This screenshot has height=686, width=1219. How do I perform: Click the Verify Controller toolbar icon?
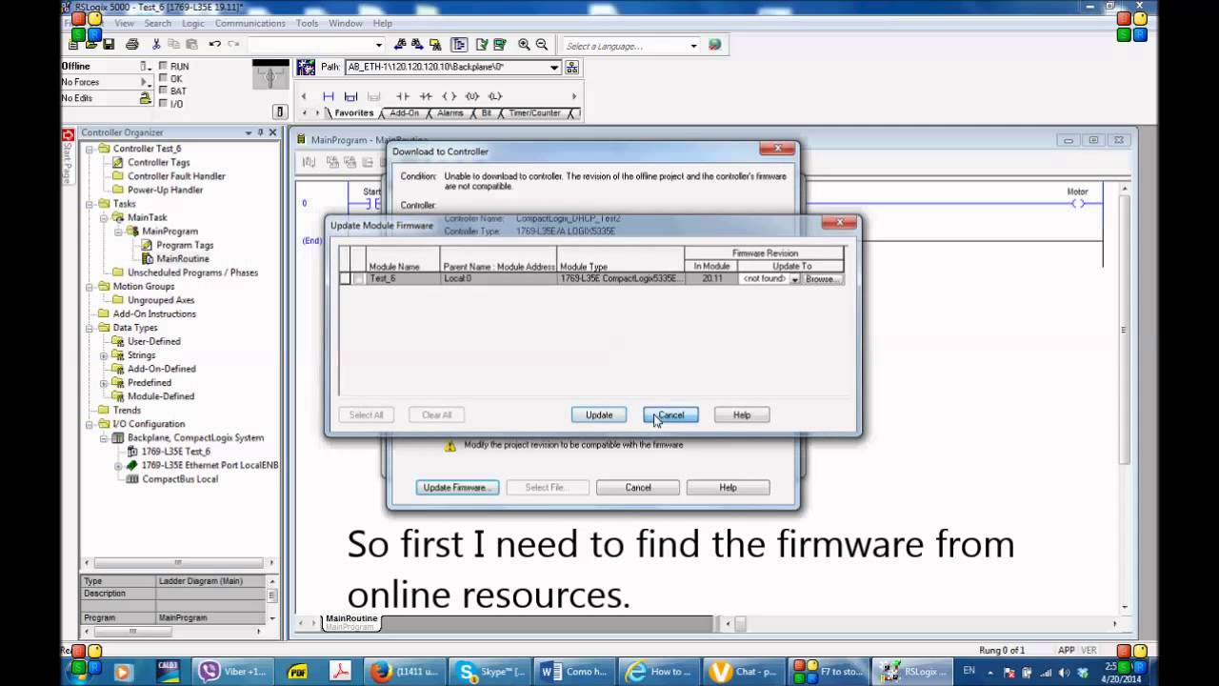(x=499, y=45)
